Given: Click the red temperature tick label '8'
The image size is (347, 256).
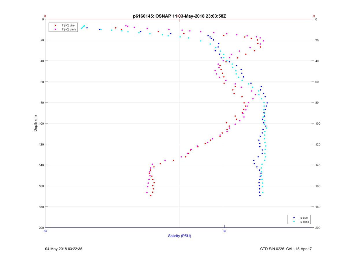Looking at the screenshot, I should (x=45, y=16).
